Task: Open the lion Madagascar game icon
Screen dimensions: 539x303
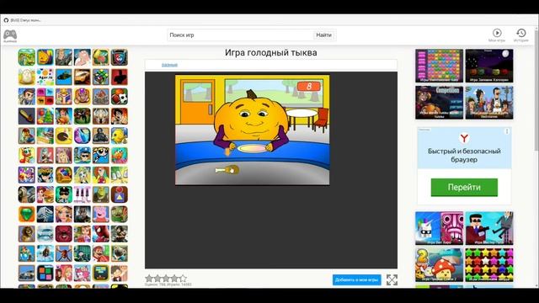Action: (x=27, y=234)
